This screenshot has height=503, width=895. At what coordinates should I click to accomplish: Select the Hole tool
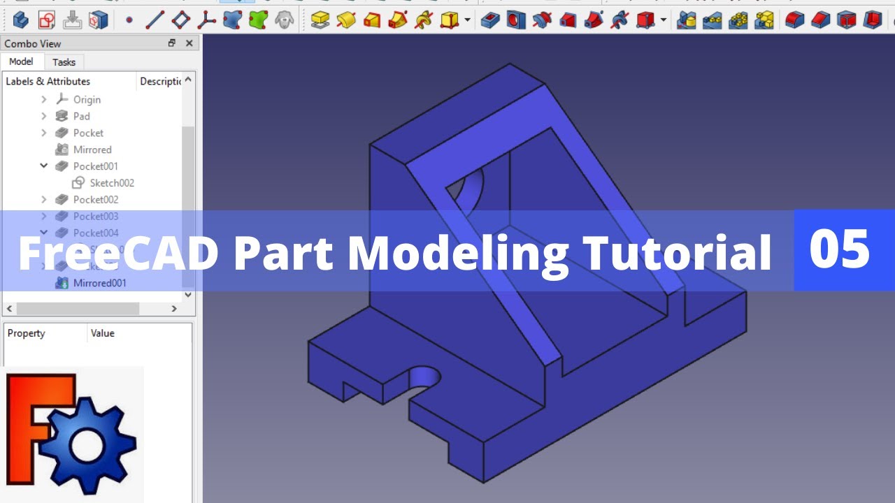516,20
